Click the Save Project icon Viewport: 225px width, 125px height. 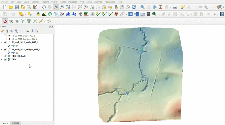pos(17,7)
